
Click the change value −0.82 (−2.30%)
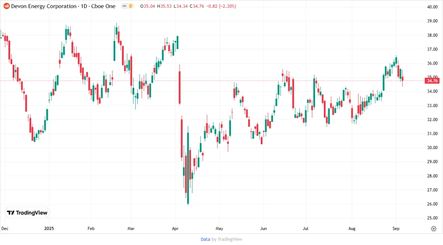(221, 6)
